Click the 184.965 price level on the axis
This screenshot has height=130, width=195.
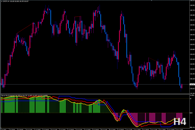pyautogui.click(x=192, y=25)
